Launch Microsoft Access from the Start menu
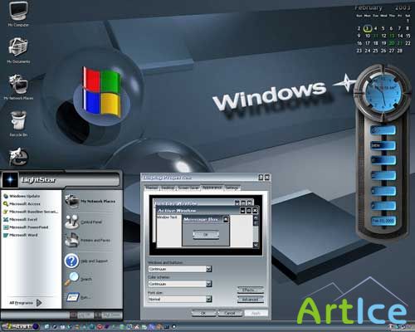The height and width of the screenshot is (332, 415). click(x=22, y=204)
